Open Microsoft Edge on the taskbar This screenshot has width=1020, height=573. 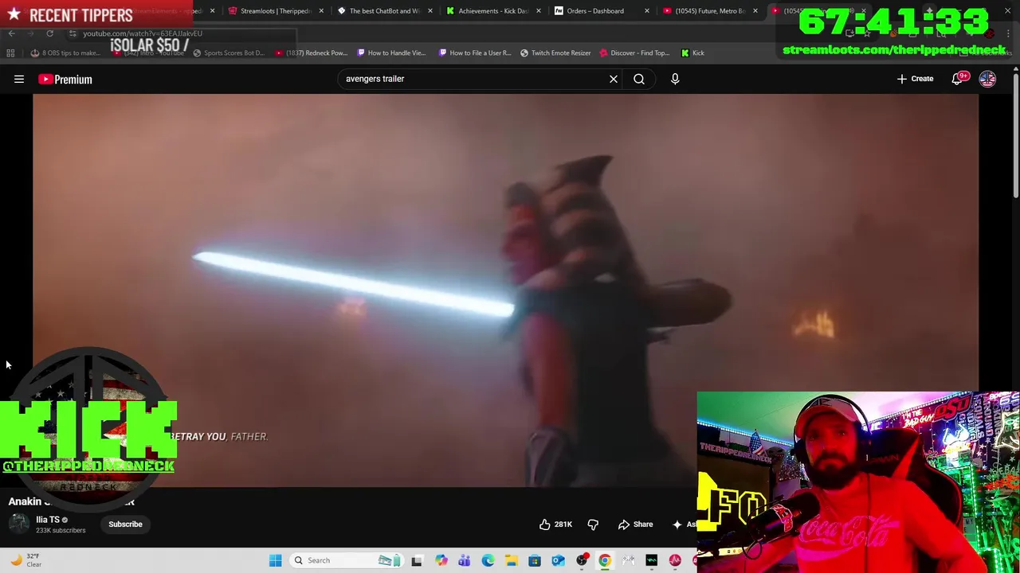pos(488,560)
